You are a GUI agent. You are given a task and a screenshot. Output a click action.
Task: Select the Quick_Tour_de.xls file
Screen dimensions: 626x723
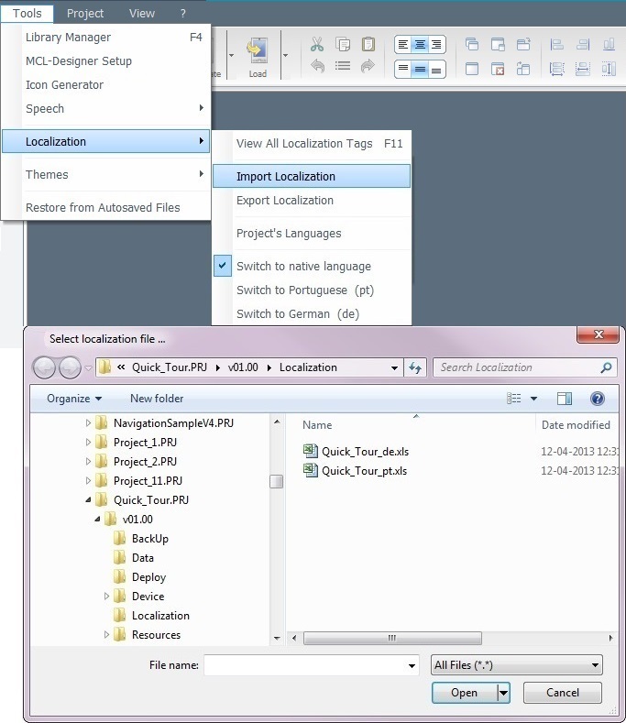[x=364, y=451]
